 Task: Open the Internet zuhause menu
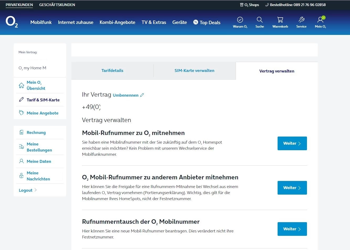(x=76, y=22)
